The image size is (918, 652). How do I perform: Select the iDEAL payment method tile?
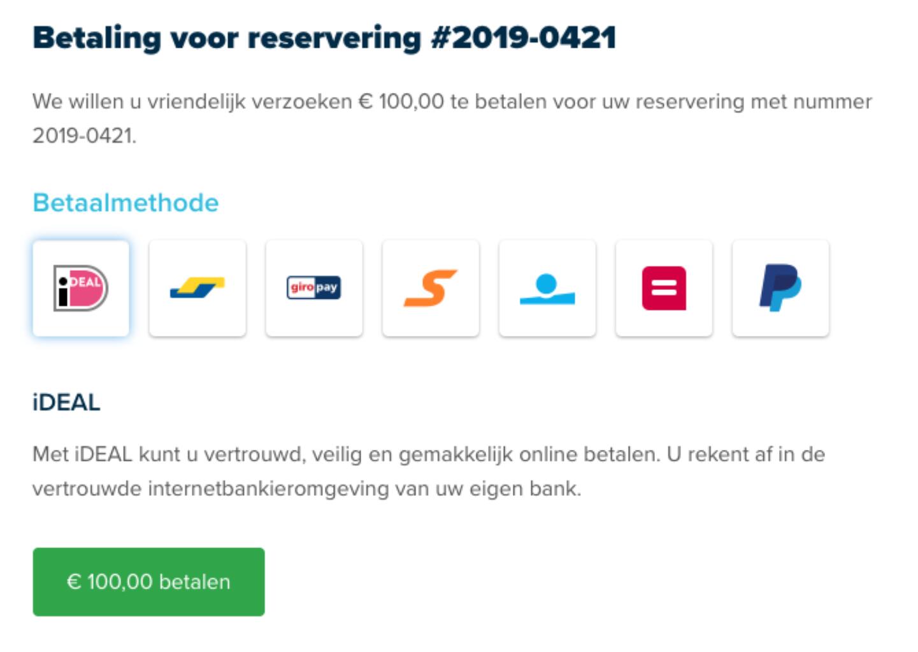81,288
